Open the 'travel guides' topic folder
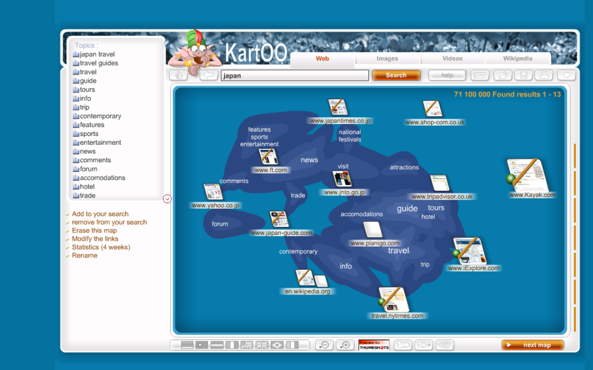This screenshot has height=370, width=593. (x=96, y=63)
